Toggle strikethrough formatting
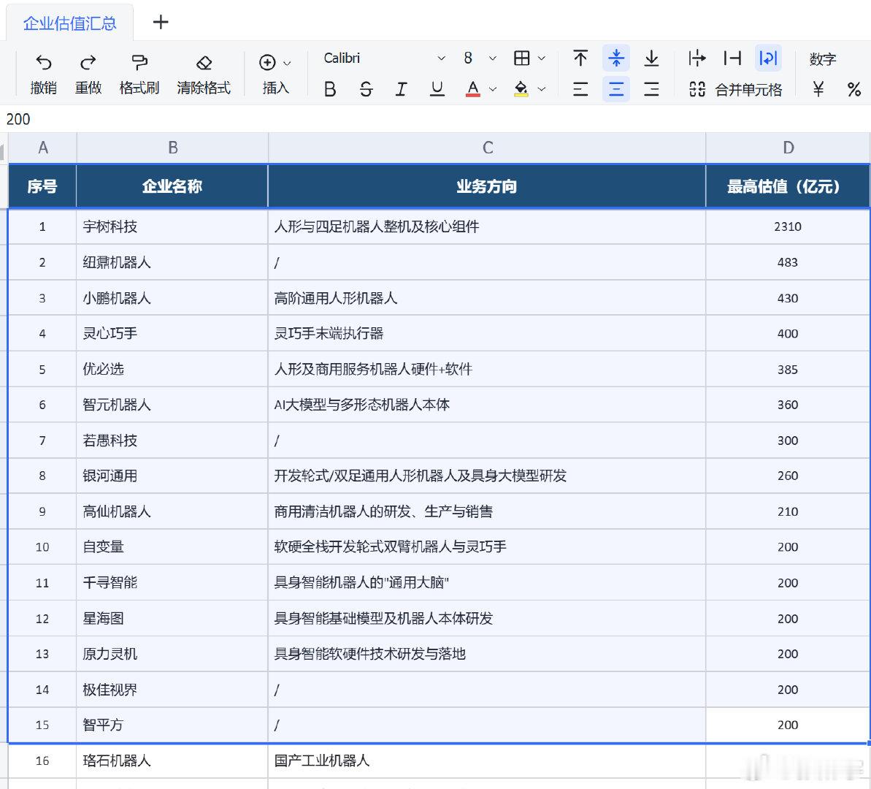This screenshot has width=871, height=789. point(366,89)
